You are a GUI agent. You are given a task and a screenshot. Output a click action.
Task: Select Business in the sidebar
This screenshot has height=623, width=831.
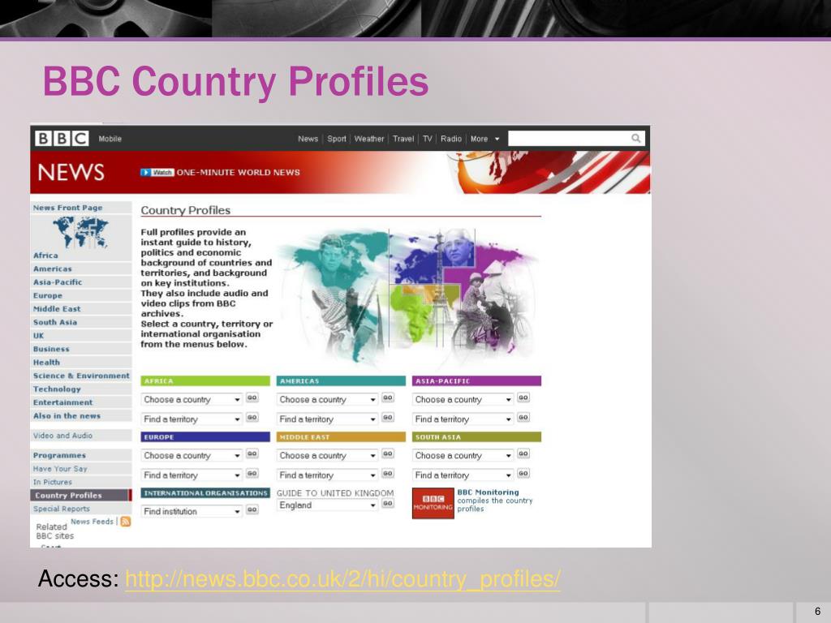point(81,349)
